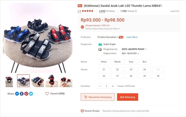186x117 pixels.
Task: Decrease quantity with minus button
Action: [x=100, y=86]
